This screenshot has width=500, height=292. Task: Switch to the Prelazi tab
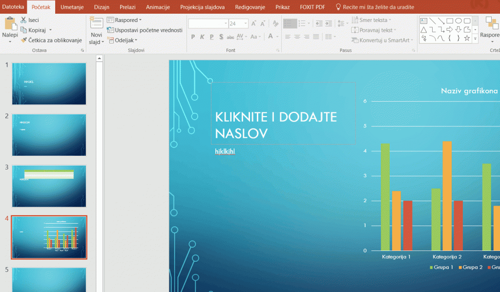[127, 7]
